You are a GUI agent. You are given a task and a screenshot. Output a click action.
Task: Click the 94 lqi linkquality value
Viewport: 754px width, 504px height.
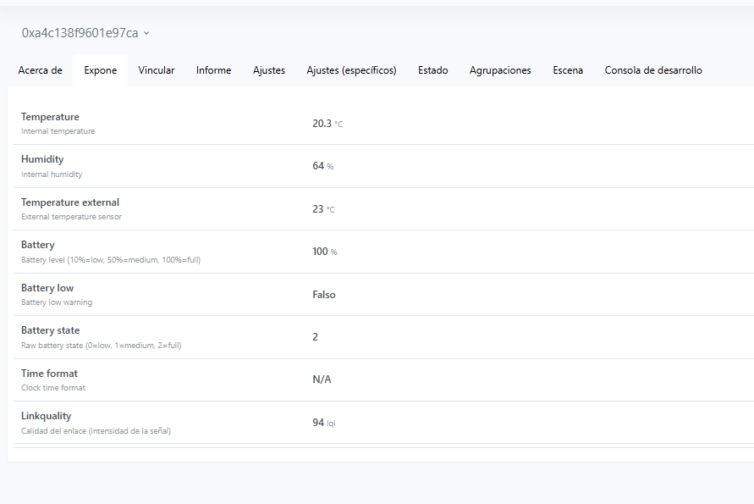(x=324, y=422)
